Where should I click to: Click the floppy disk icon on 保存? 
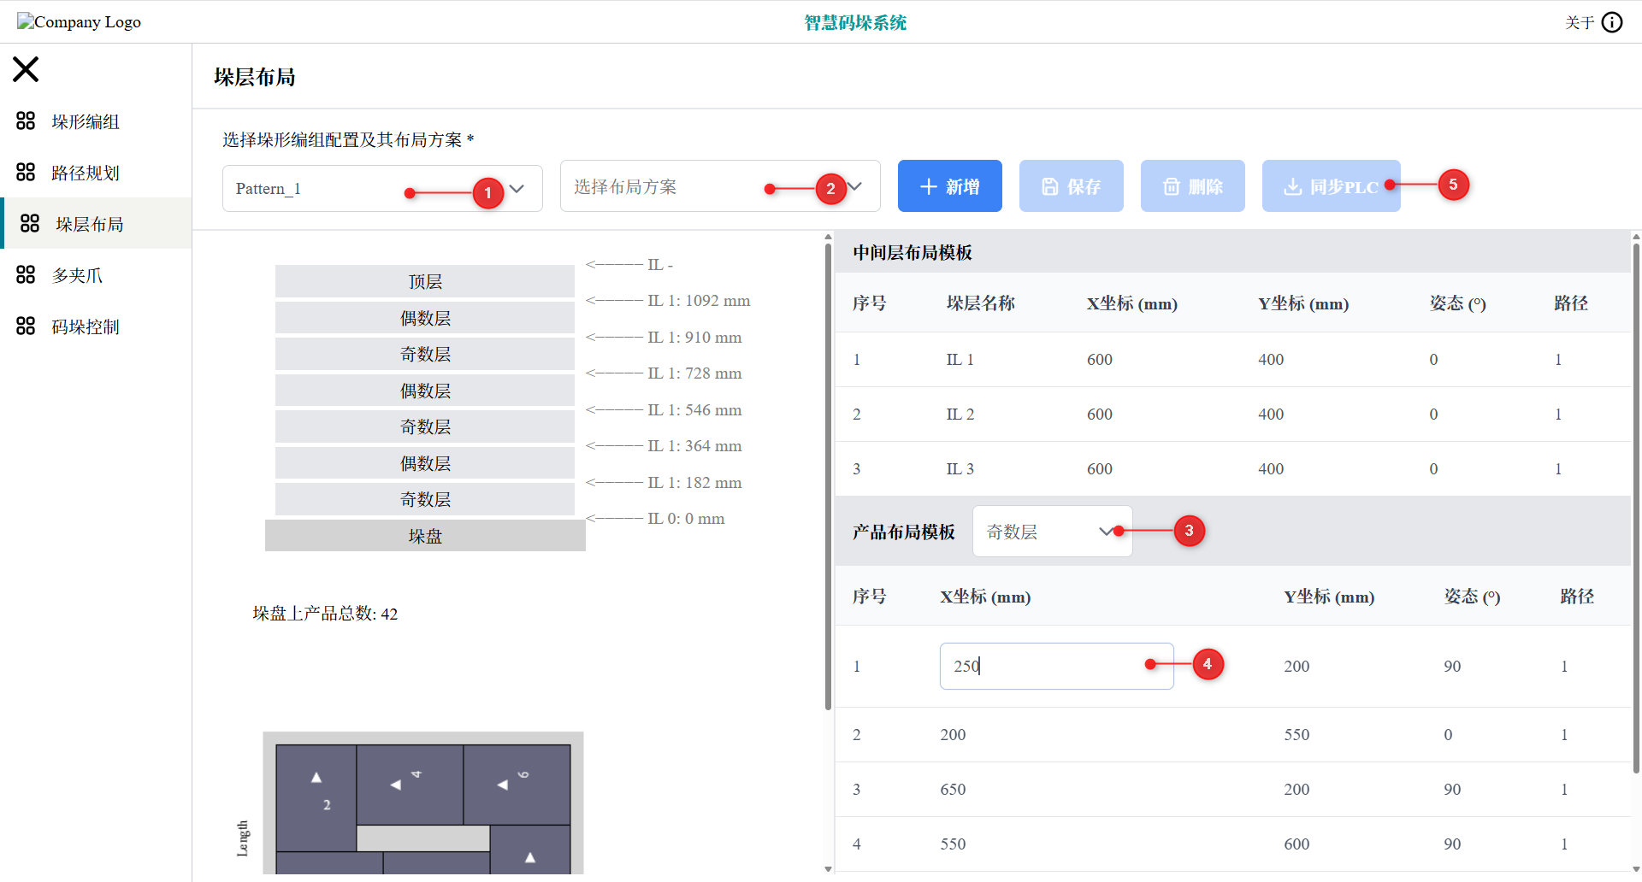1050,186
